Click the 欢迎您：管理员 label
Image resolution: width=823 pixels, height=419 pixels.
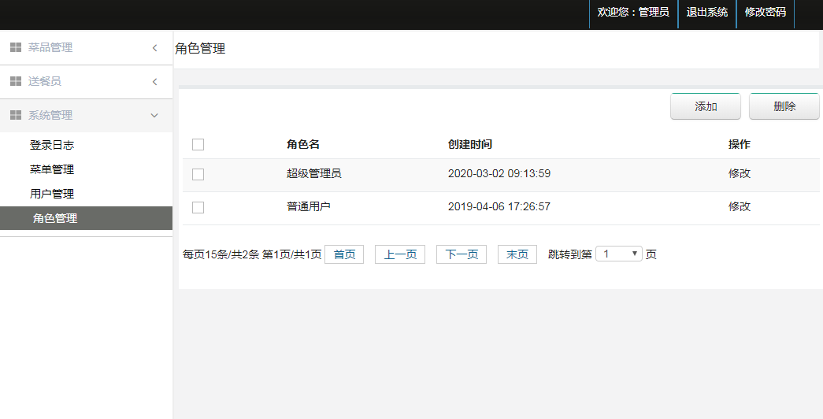click(x=633, y=13)
